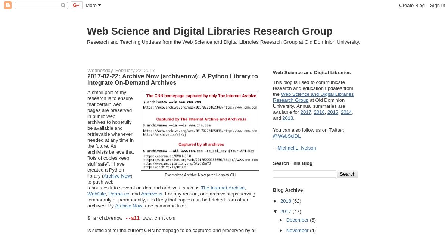Click the 'Examples: Archive Now (archivenow) CLI' caption
Image resolution: width=448 pixels, height=235 pixels.
[200, 175]
